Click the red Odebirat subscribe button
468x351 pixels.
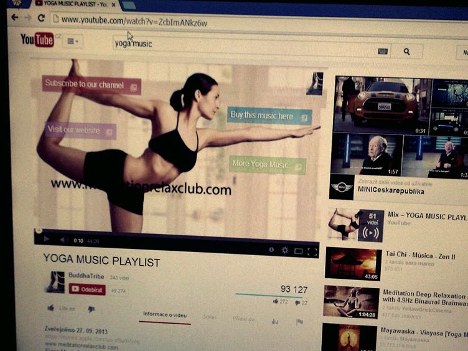tap(87, 289)
